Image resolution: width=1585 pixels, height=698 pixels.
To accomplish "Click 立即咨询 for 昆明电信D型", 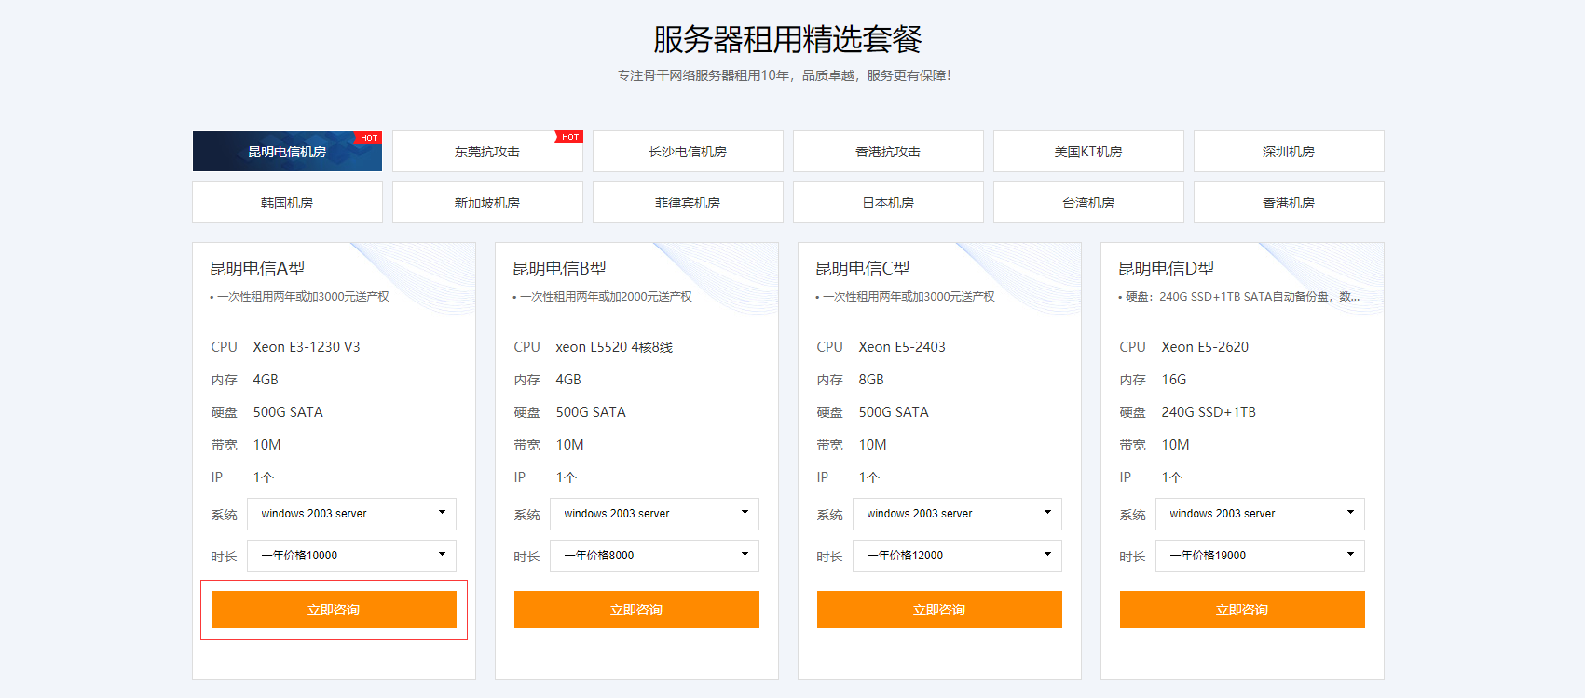I will click(x=1242, y=610).
